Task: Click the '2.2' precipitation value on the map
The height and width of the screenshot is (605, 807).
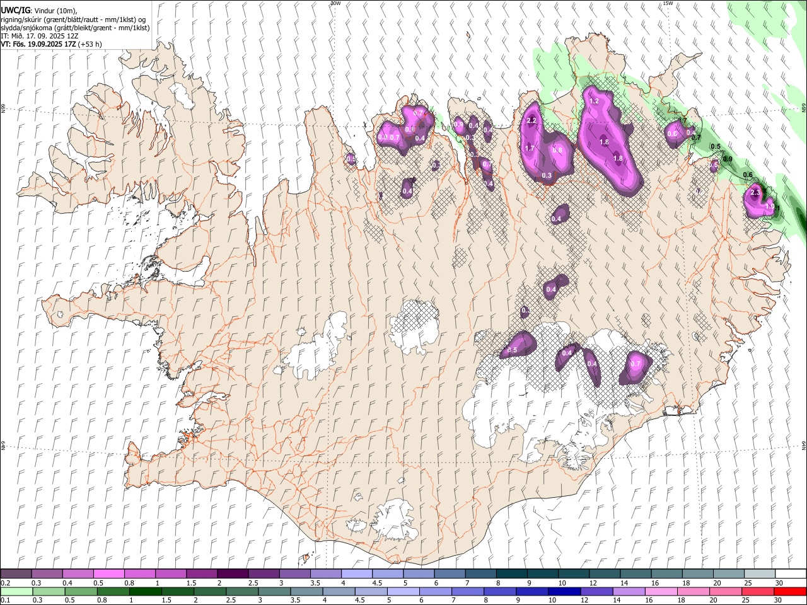Action: point(531,120)
